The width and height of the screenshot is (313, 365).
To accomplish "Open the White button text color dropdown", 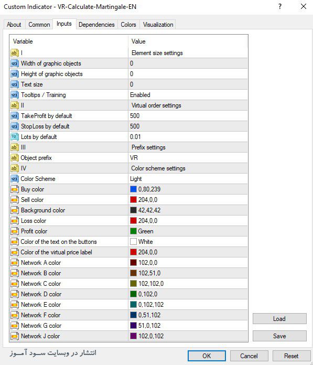I will 188,242.
